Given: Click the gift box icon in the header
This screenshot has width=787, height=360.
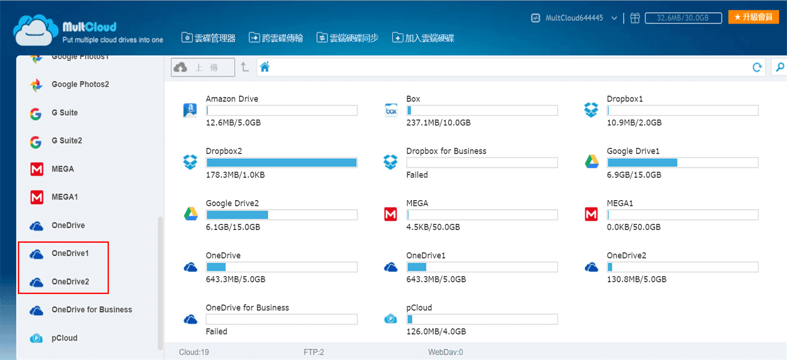Looking at the screenshot, I should [x=634, y=18].
